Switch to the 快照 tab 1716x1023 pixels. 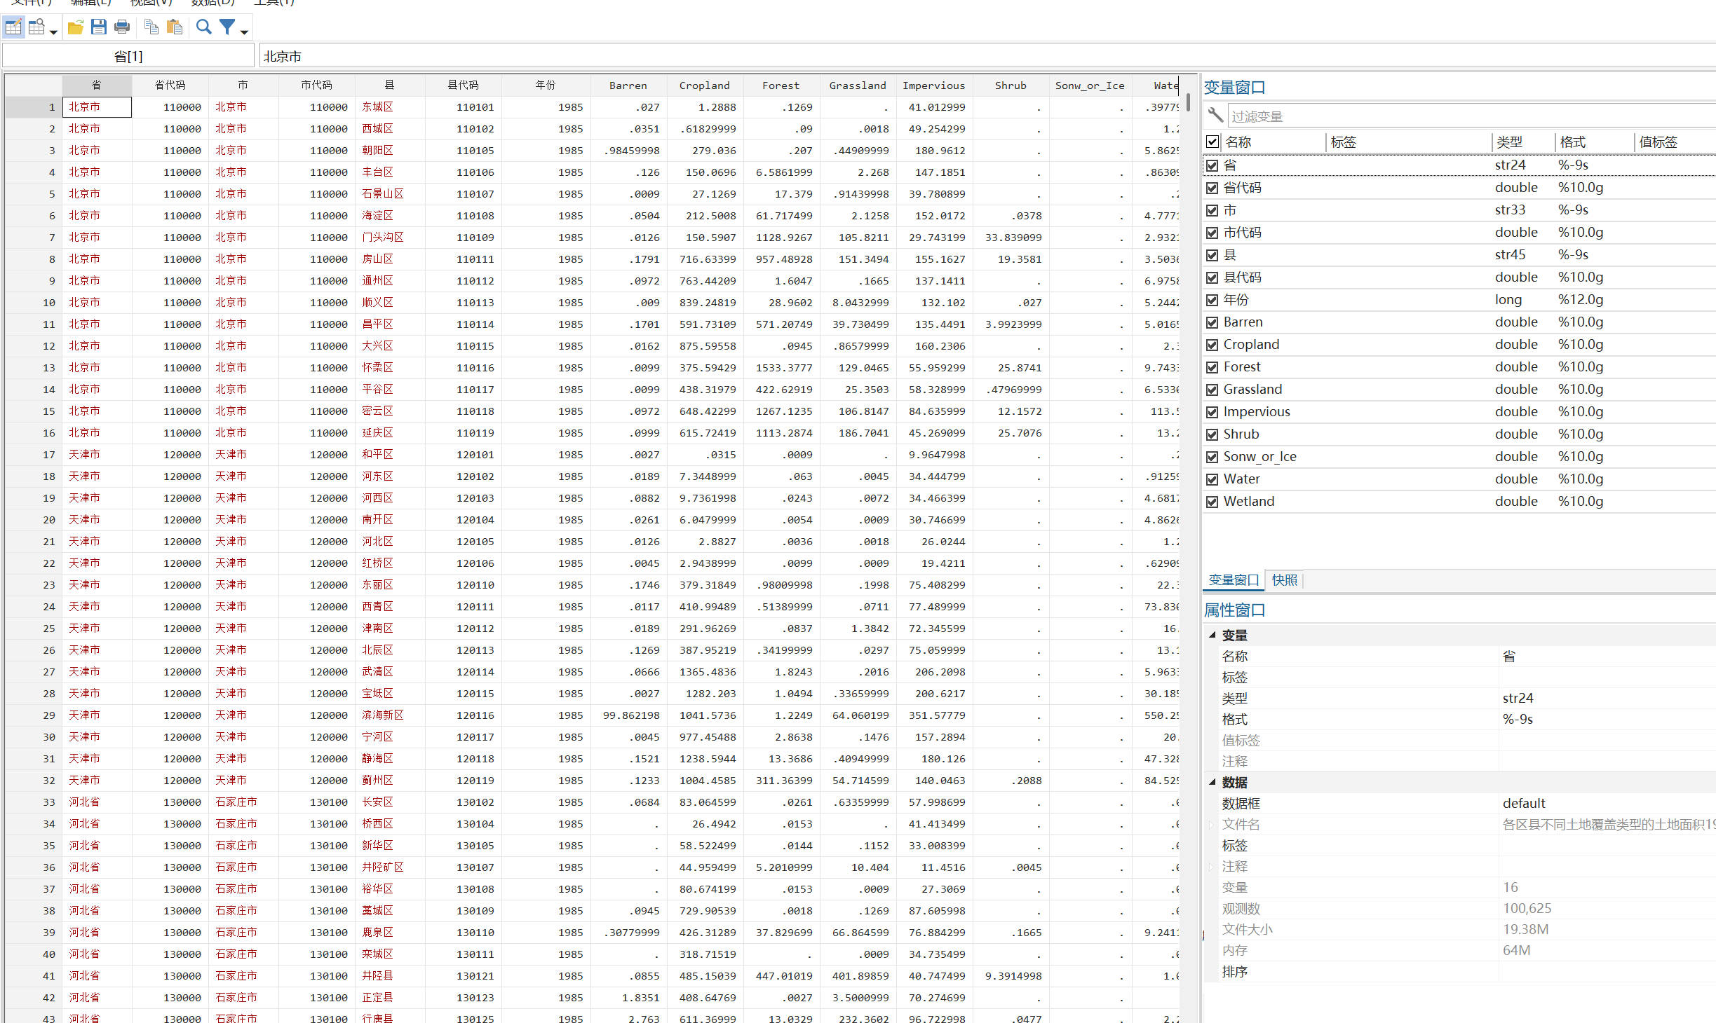pos(1284,580)
